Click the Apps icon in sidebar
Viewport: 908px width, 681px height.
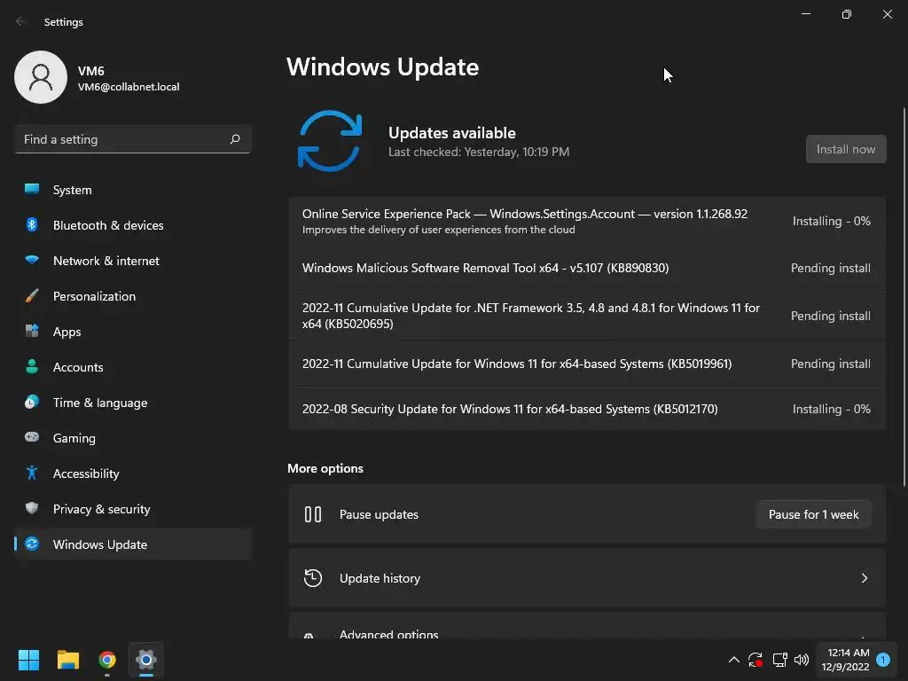(x=32, y=332)
